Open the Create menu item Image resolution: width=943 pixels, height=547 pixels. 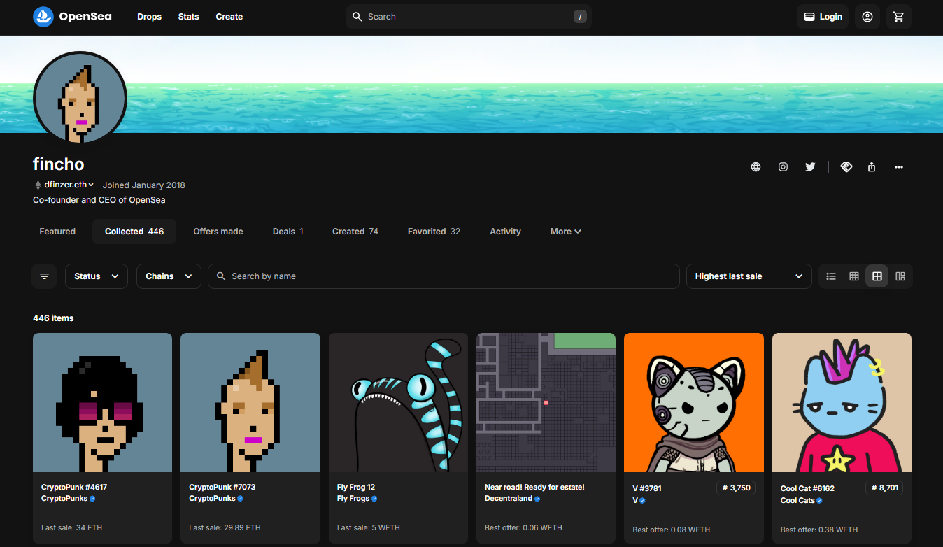coord(229,17)
